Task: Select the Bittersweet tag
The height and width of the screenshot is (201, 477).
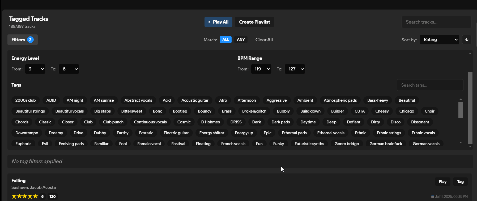Action: (x=132, y=111)
